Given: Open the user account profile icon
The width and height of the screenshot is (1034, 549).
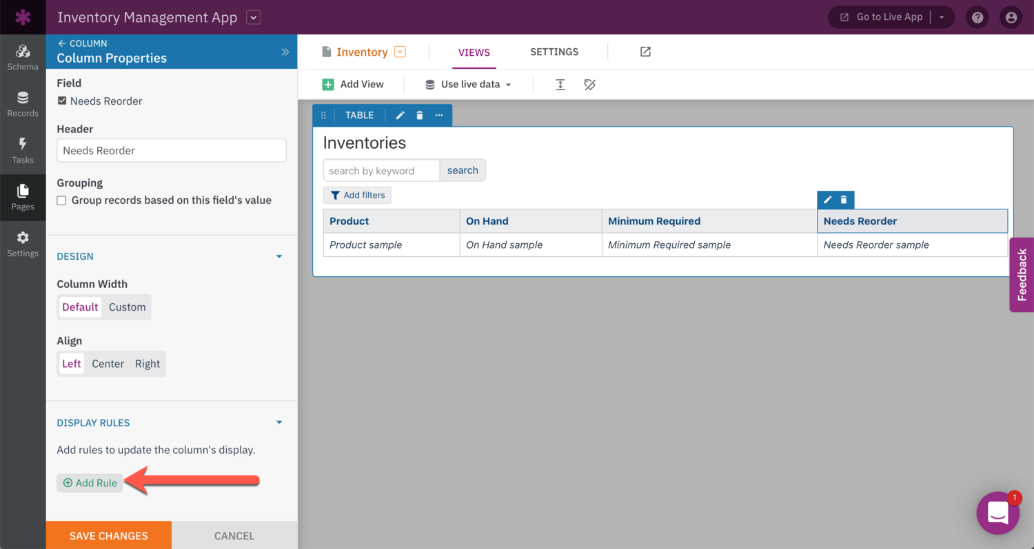Looking at the screenshot, I should click(x=1011, y=17).
